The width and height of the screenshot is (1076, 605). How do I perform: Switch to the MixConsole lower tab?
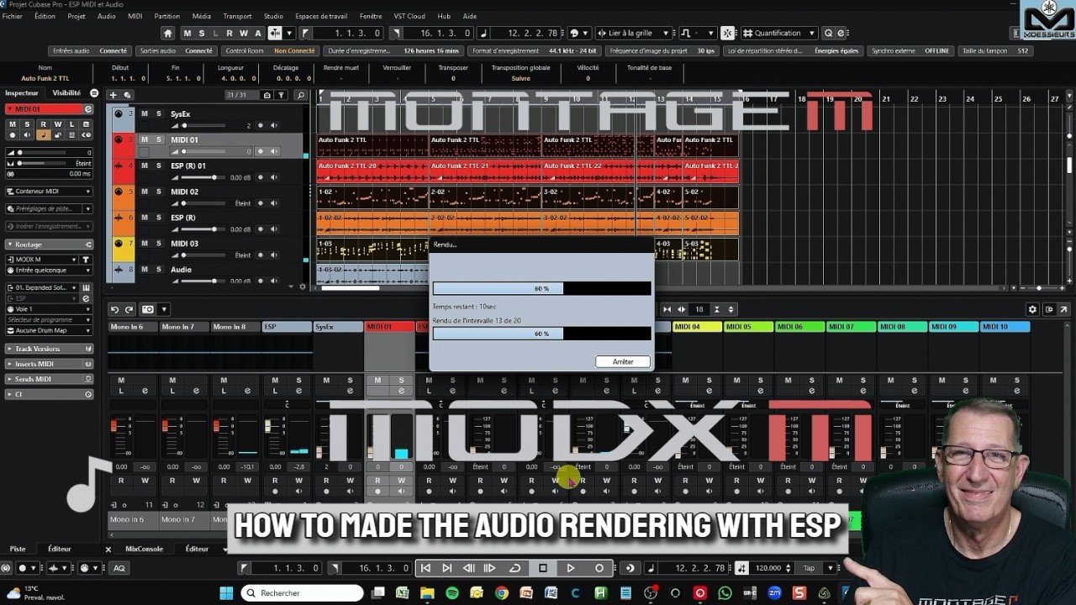144,549
